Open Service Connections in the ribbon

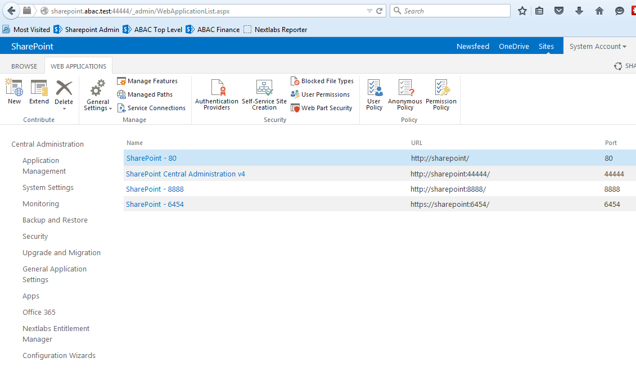pyautogui.click(x=151, y=108)
